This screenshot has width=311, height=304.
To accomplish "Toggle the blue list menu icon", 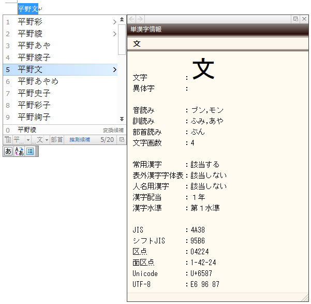I will tap(30, 151).
